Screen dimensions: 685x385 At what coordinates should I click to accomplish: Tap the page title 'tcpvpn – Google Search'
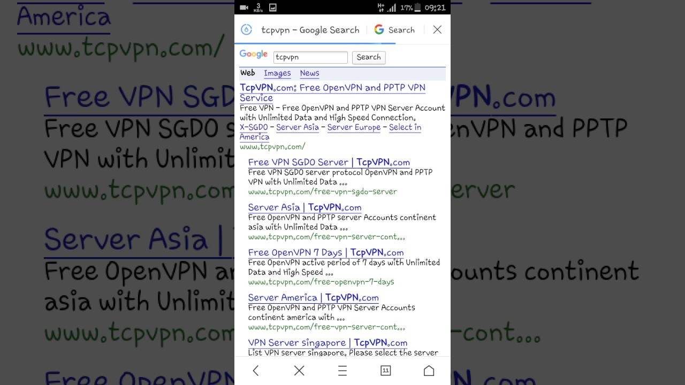click(x=310, y=30)
